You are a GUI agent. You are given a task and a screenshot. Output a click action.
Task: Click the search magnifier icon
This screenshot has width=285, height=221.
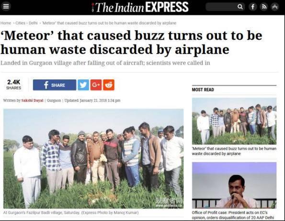(x=240, y=7)
